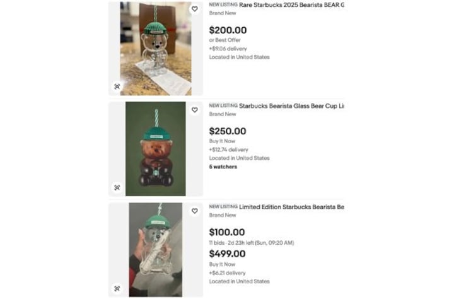Click the $100.00 auction price
The height and width of the screenshot is (299, 449).
pyautogui.click(x=227, y=232)
